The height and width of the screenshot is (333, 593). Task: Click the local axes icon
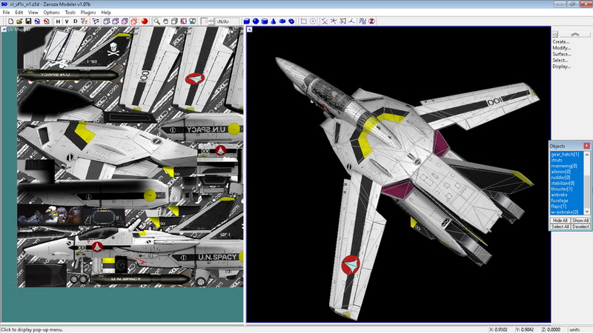[x=351, y=21]
